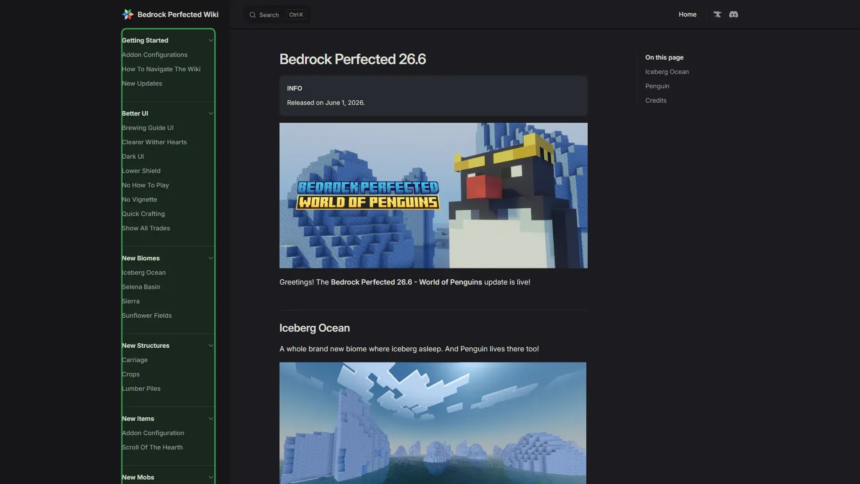The width and height of the screenshot is (860, 484).
Task: Open Show All Trades page
Action: click(x=146, y=228)
